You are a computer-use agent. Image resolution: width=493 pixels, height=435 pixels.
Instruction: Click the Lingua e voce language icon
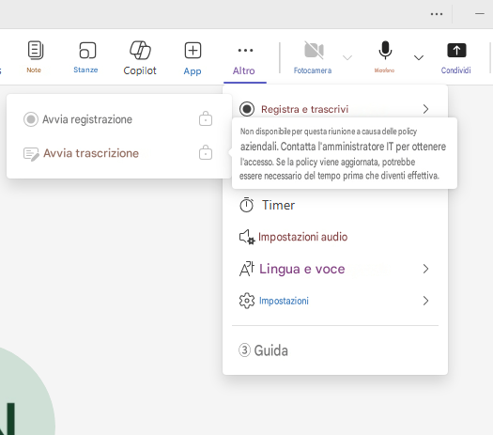pyautogui.click(x=247, y=269)
